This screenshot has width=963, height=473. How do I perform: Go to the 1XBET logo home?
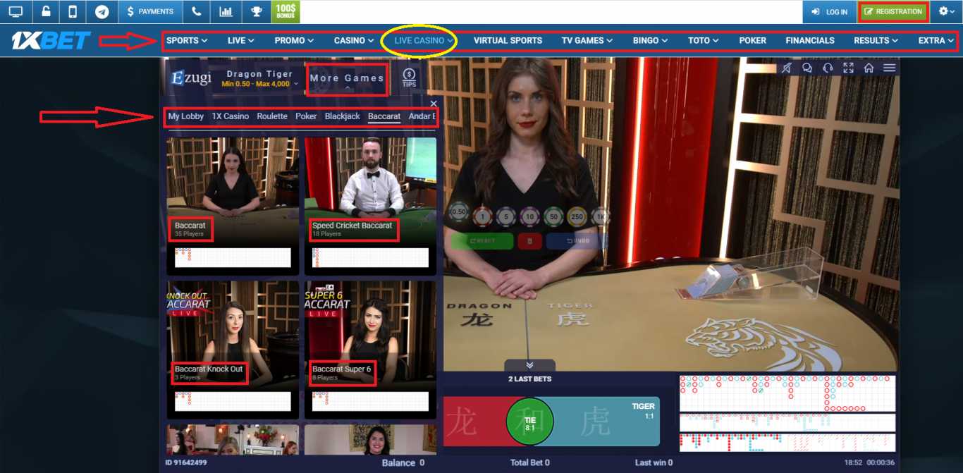51,41
